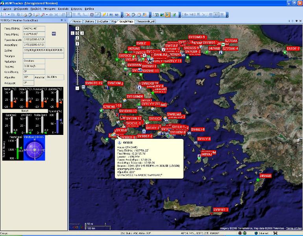Viewport: 303px width, 236px height.
Task: Click the TA1DF-7 station label
Action: (293, 48)
